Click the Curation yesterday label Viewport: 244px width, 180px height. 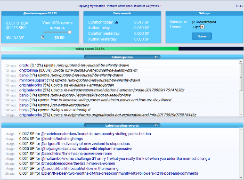[104, 33]
